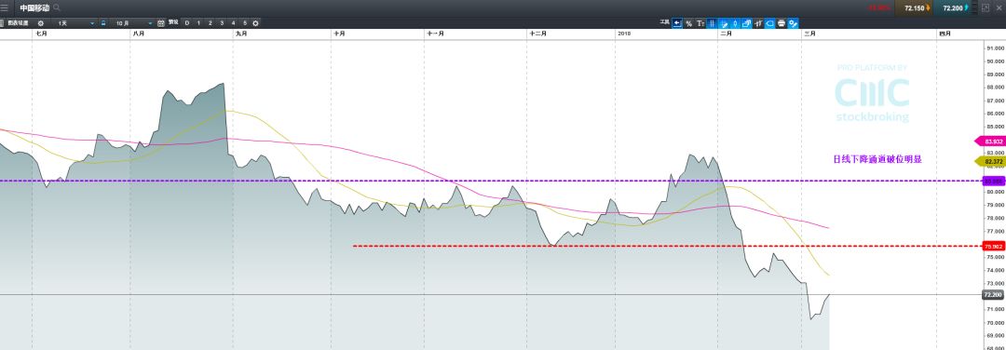1006x350 pixels.
Task: Click the 图表设置 chart settings label
Action: pos(18,23)
